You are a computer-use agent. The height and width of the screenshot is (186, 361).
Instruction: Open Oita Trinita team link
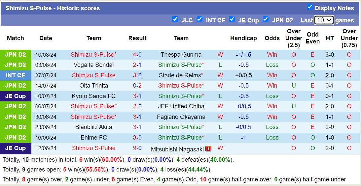[x=94, y=86]
